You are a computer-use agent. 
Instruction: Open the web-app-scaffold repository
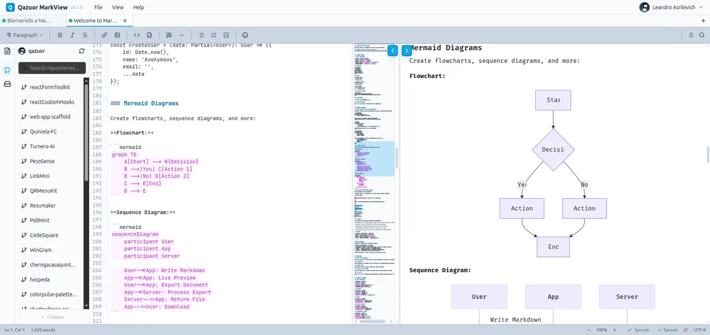[50, 117]
